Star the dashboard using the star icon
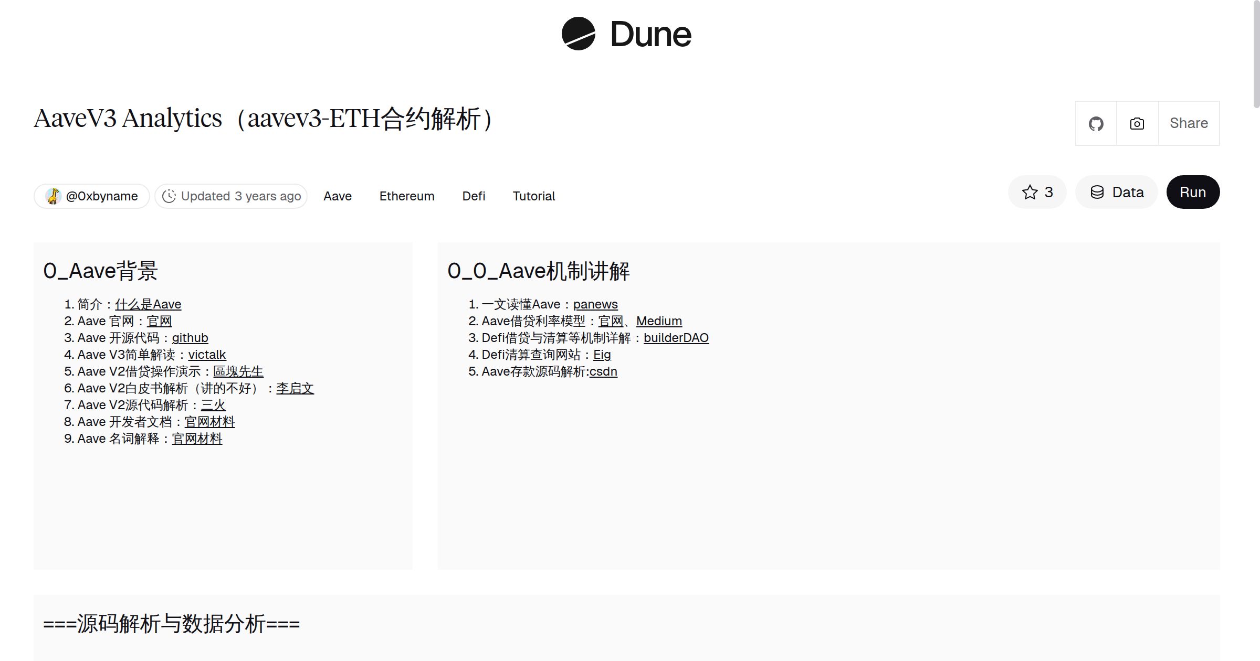The width and height of the screenshot is (1260, 661). [1030, 192]
